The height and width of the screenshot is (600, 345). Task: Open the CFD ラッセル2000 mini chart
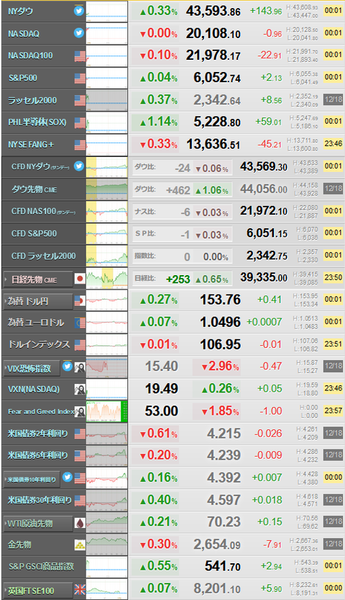pyautogui.click(x=107, y=256)
